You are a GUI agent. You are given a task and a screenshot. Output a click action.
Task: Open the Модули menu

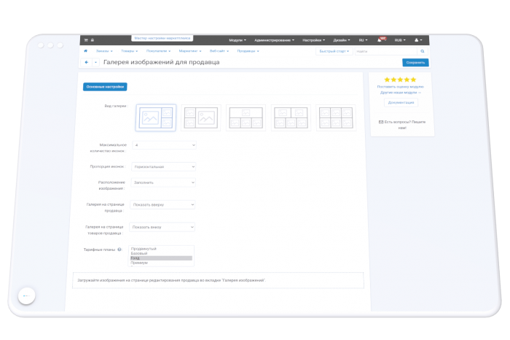(x=238, y=40)
